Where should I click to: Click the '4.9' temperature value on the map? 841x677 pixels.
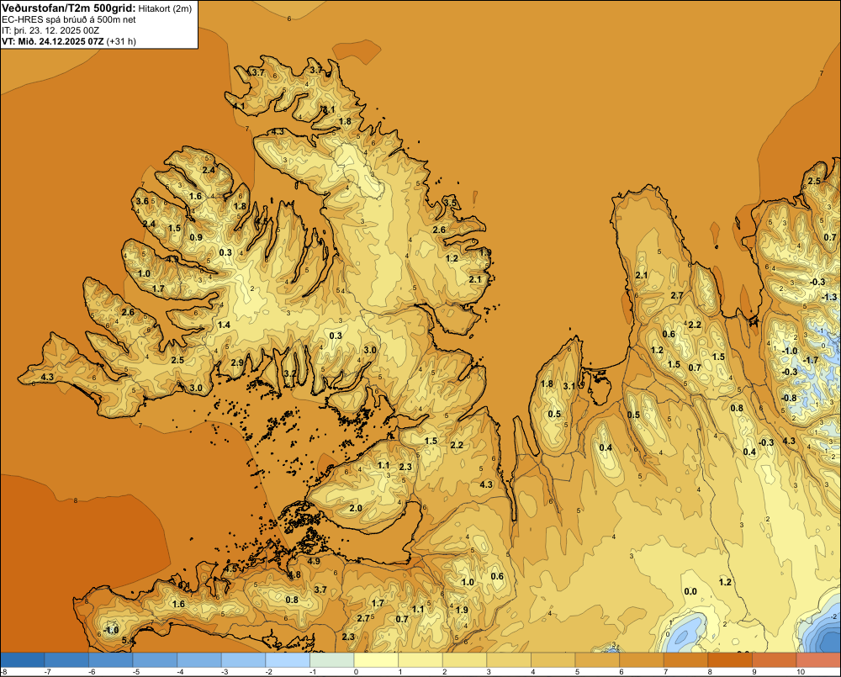[314, 561]
